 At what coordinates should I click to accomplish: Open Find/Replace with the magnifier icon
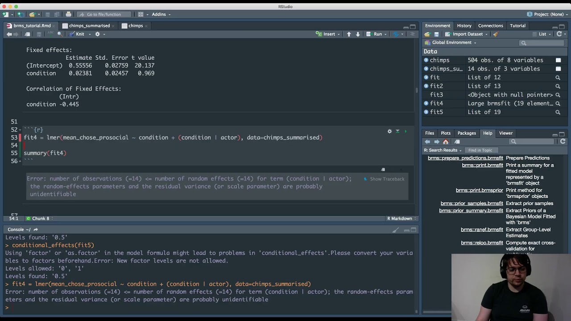[59, 34]
